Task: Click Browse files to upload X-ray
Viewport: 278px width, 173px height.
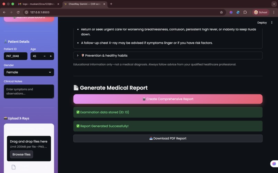Action: 21,154
